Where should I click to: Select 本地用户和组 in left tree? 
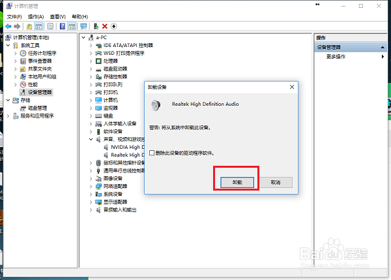[x=42, y=76]
